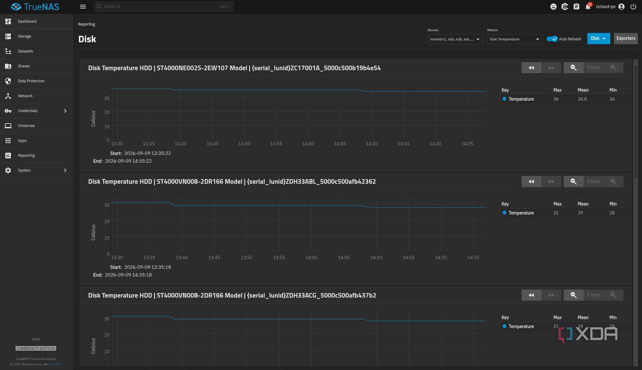Click the TrueNAS footer link

(x=55, y=364)
